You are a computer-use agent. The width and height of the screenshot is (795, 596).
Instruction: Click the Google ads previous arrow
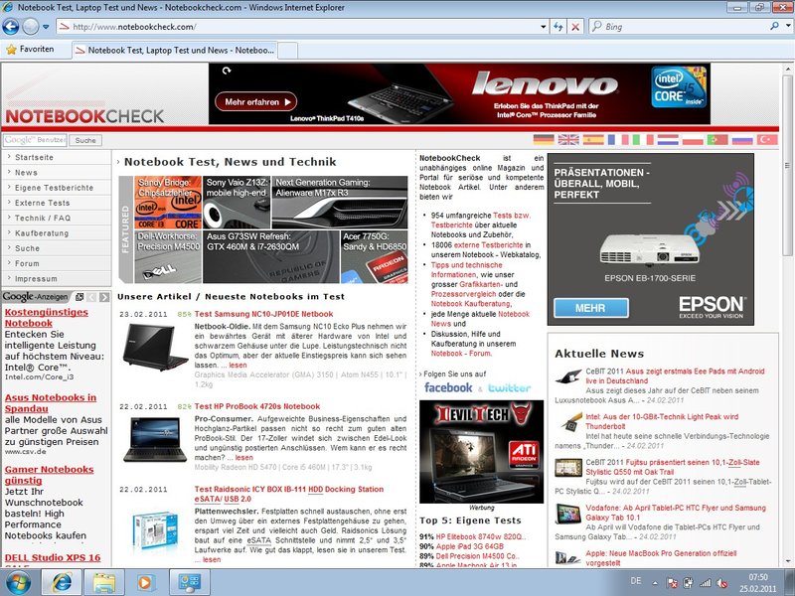pos(91,297)
